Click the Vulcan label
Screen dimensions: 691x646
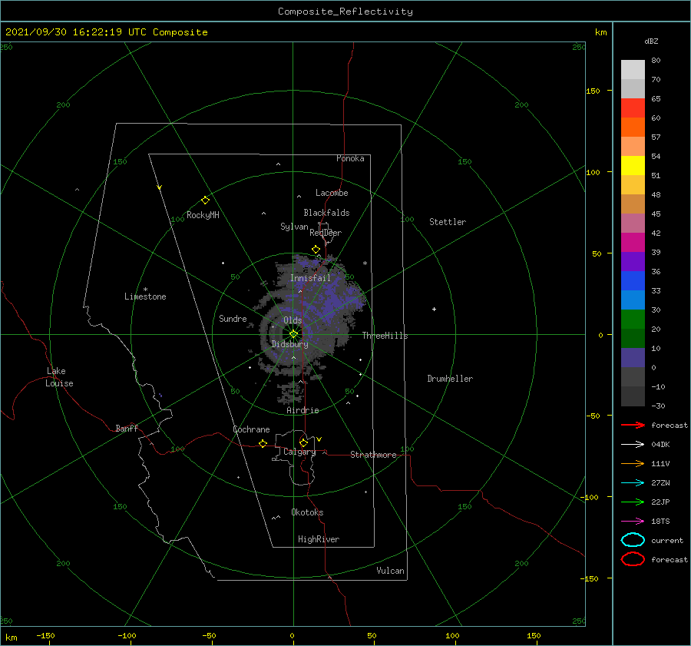click(390, 571)
